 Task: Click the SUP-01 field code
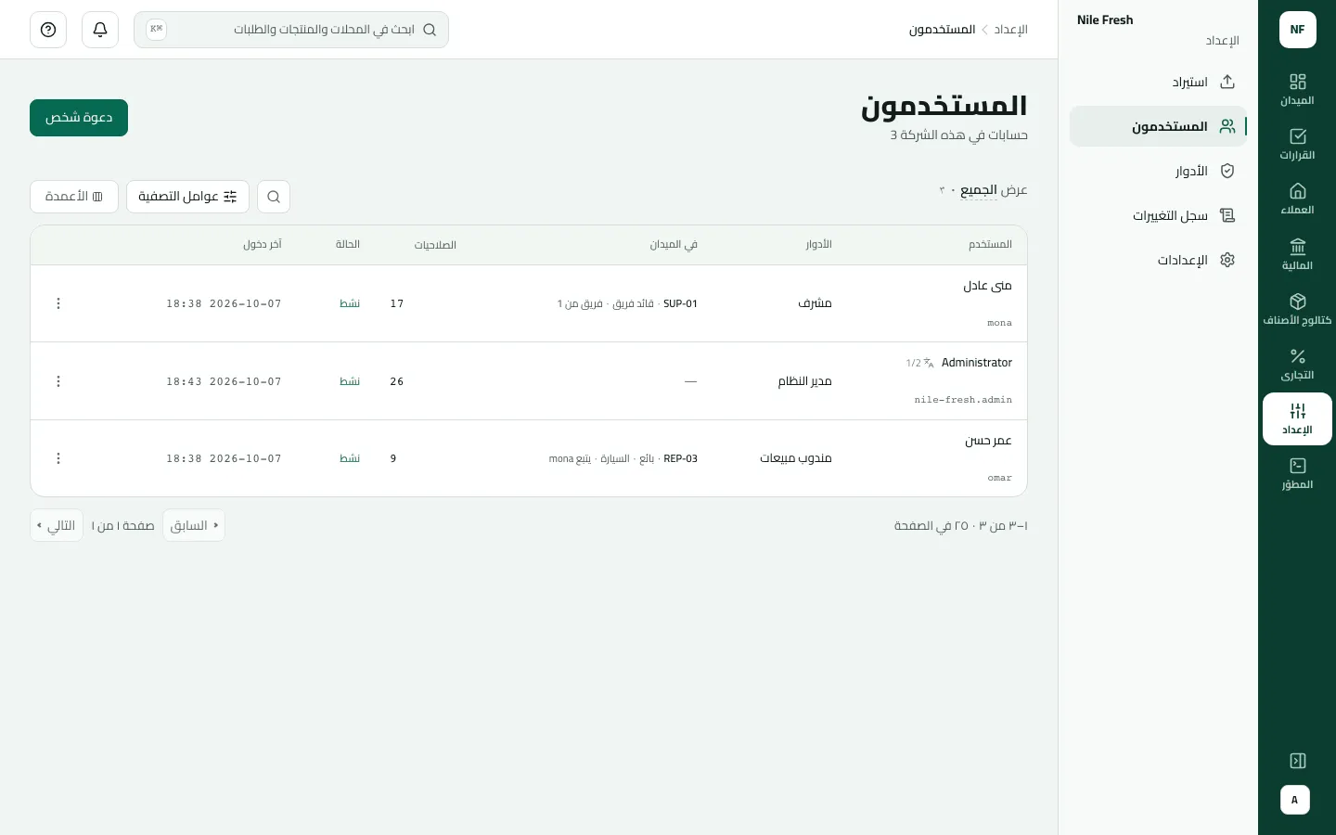tap(680, 303)
